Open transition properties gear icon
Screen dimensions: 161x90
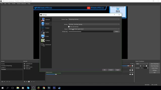click(x=146, y=66)
